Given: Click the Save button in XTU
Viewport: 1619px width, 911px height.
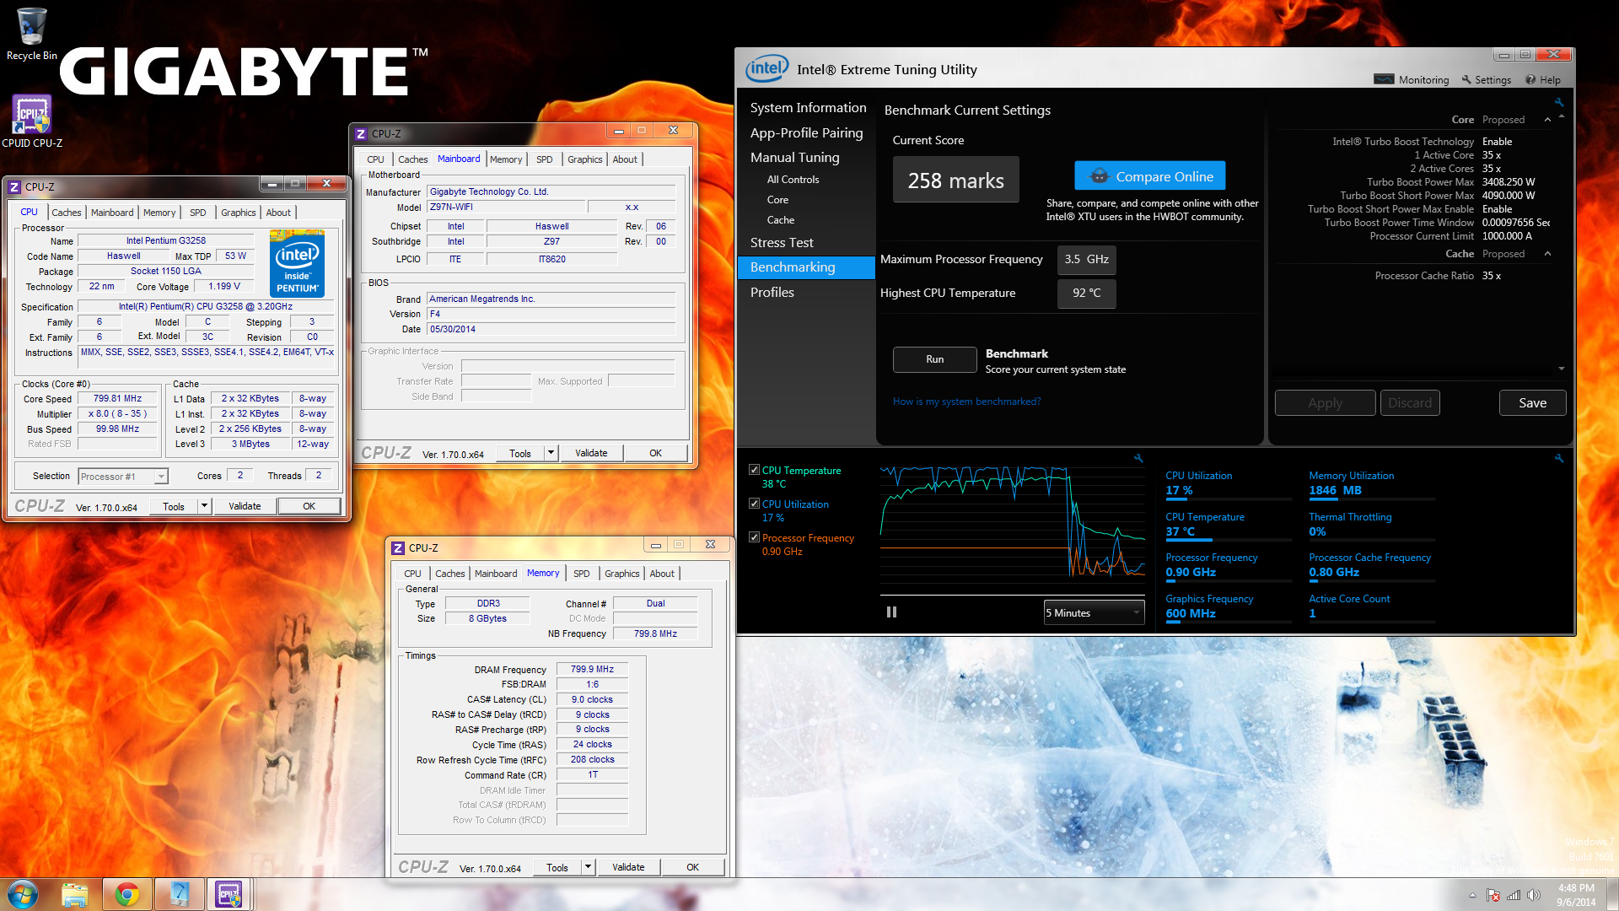Looking at the screenshot, I should pyautogui.click(x=1532, y=403).
